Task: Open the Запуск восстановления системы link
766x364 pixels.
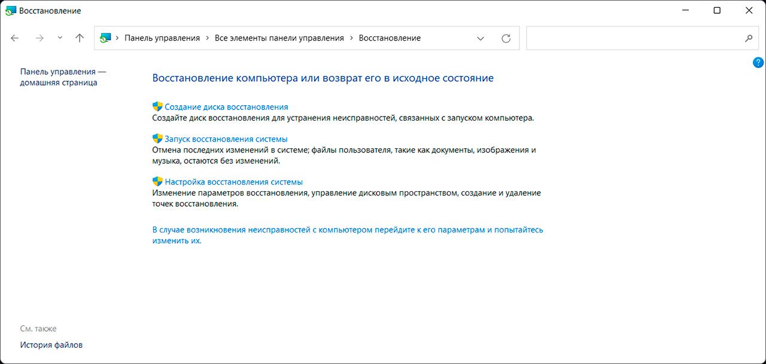Action: (x=226, y=139)
